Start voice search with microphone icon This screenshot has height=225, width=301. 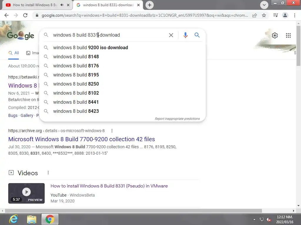coord(185,35)
